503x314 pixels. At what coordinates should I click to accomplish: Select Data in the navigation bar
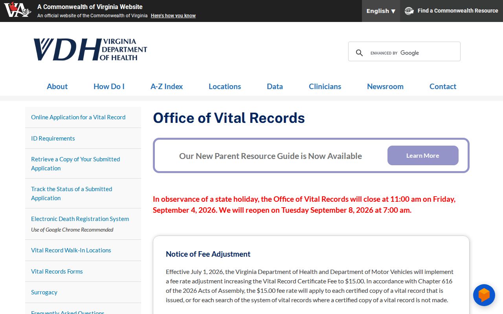point(275,86)
